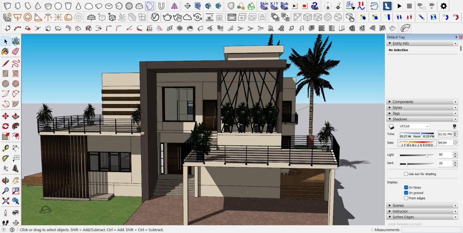Click the blue question mark help icon
Image resolution: width=463 pixels, height=233 pixels.
tap(314, 6)
